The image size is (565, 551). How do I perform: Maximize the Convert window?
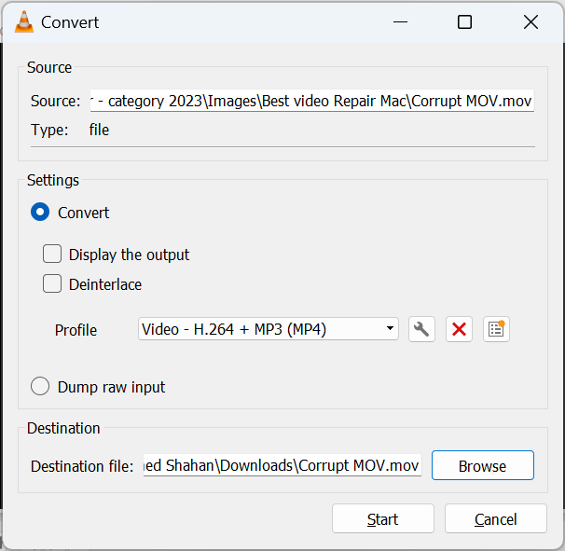[464, 22]
